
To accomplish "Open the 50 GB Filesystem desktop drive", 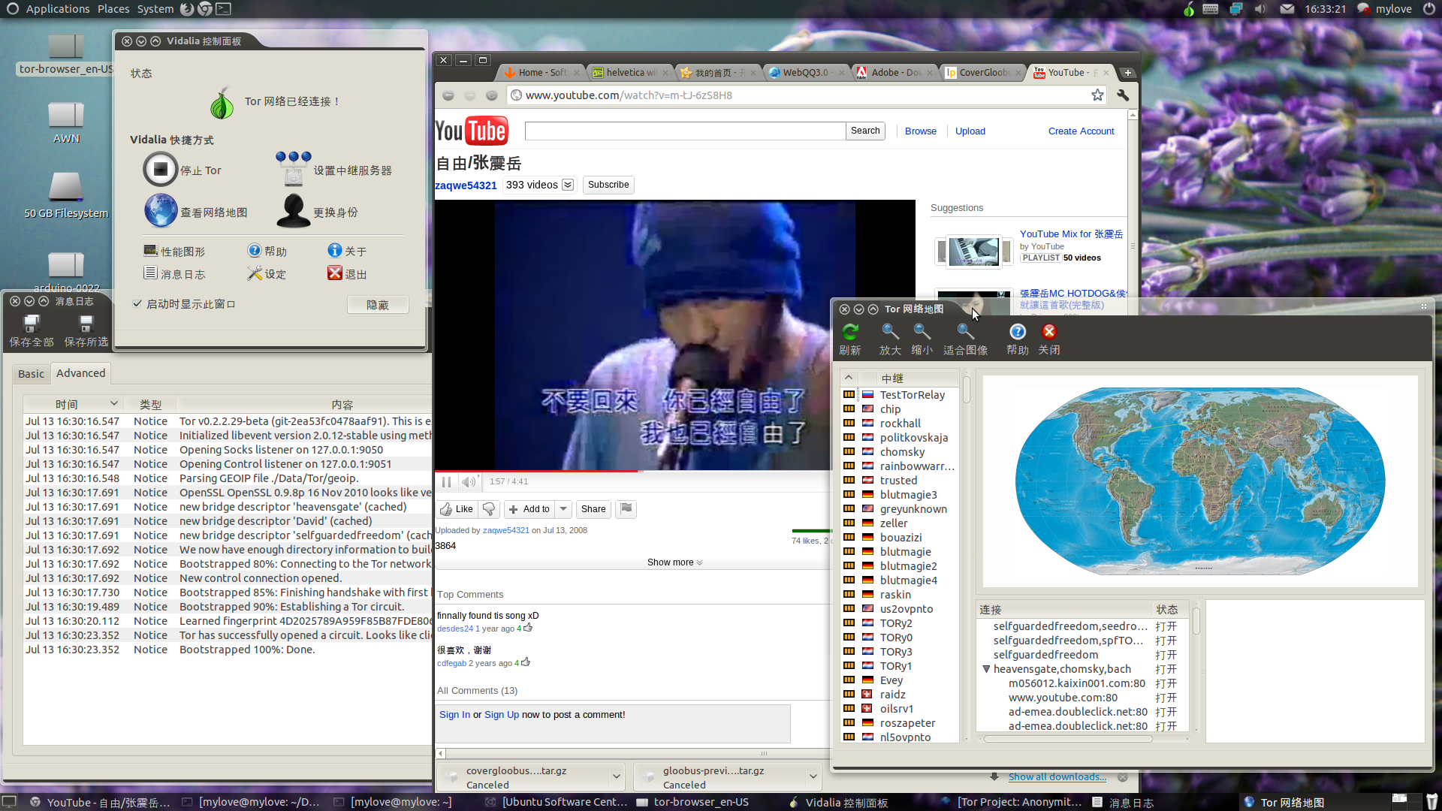I will [66, 195].
